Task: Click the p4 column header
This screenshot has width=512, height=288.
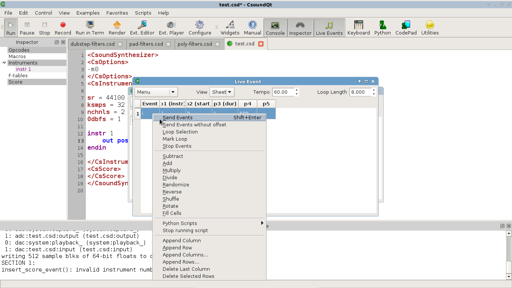Action: [247, 103]
